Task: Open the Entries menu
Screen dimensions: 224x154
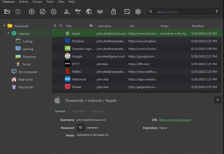Action: [24, 2]
